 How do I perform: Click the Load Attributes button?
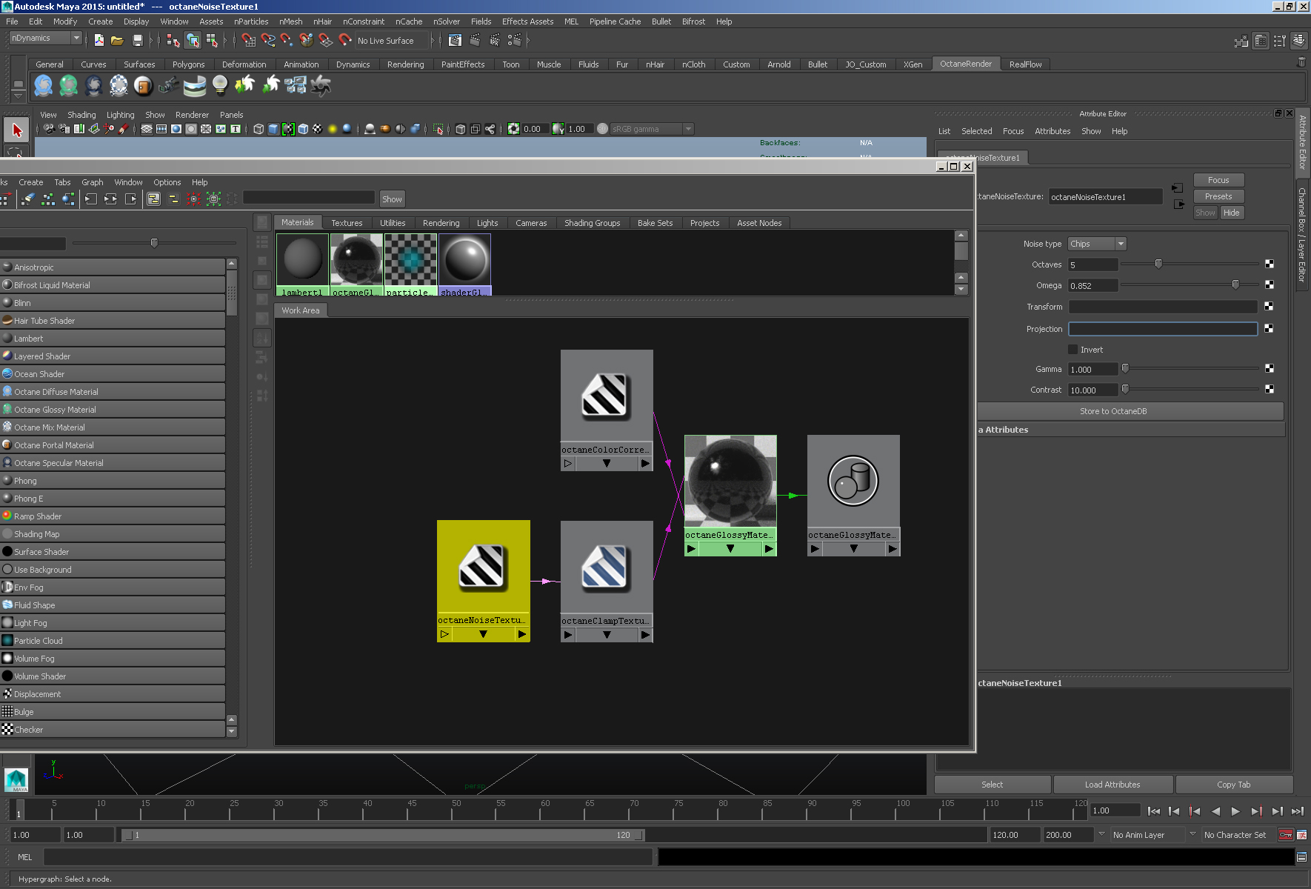point(1112,785)
